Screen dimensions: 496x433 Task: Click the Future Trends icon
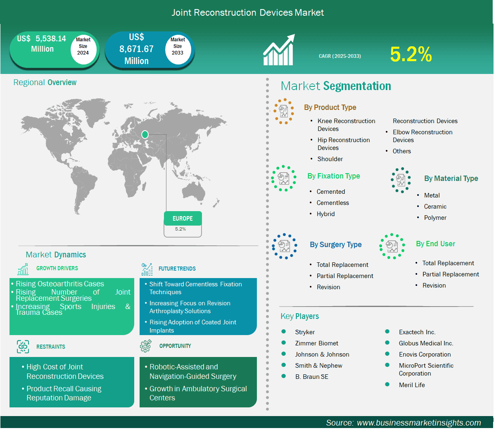pos(147,269)
